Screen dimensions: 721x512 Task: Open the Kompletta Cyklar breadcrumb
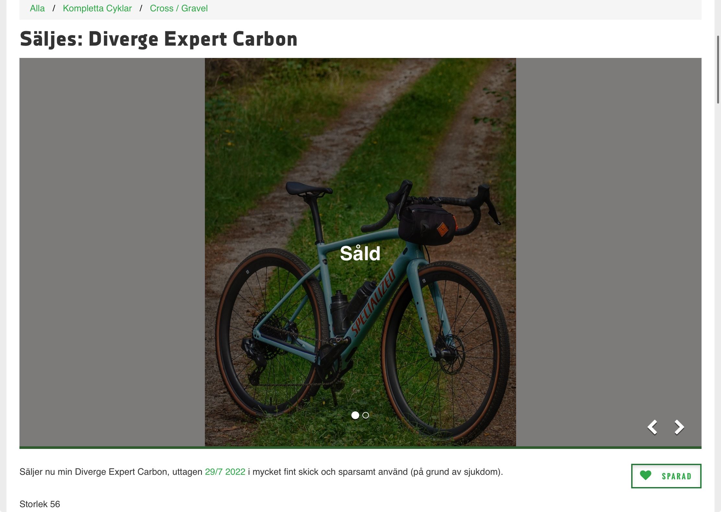(x=97, y=8)
